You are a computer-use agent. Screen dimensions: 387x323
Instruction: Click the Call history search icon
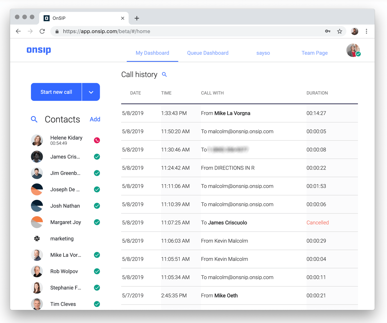point(164,74)
